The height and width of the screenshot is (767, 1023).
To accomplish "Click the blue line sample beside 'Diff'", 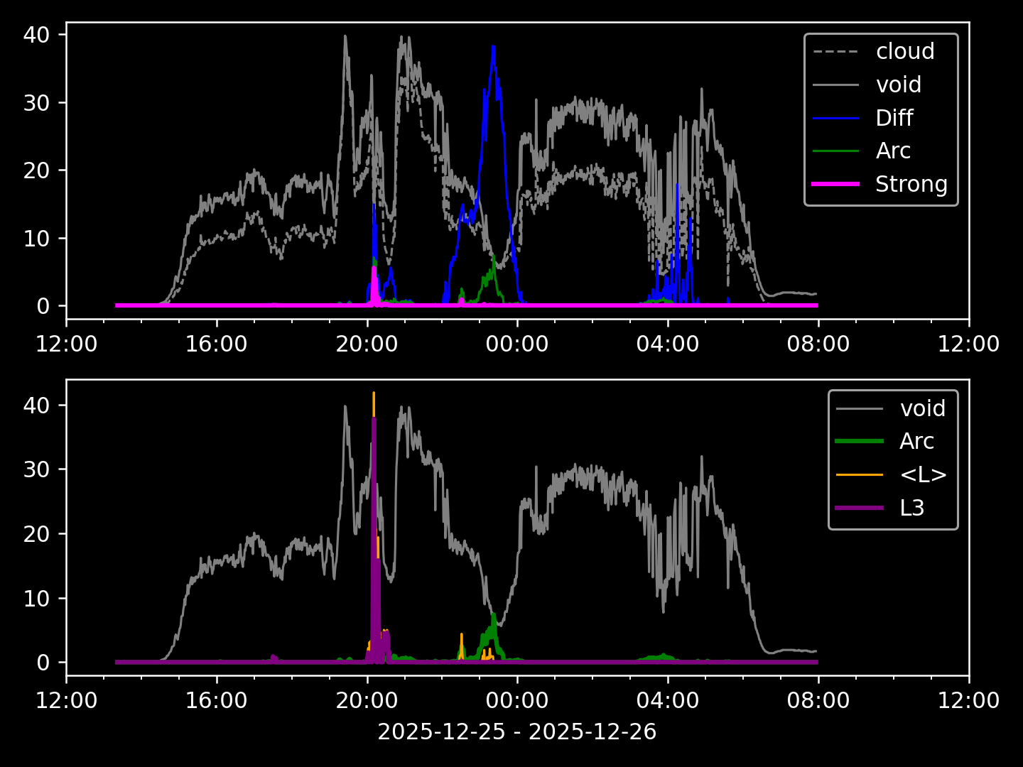I will (835, 118).
